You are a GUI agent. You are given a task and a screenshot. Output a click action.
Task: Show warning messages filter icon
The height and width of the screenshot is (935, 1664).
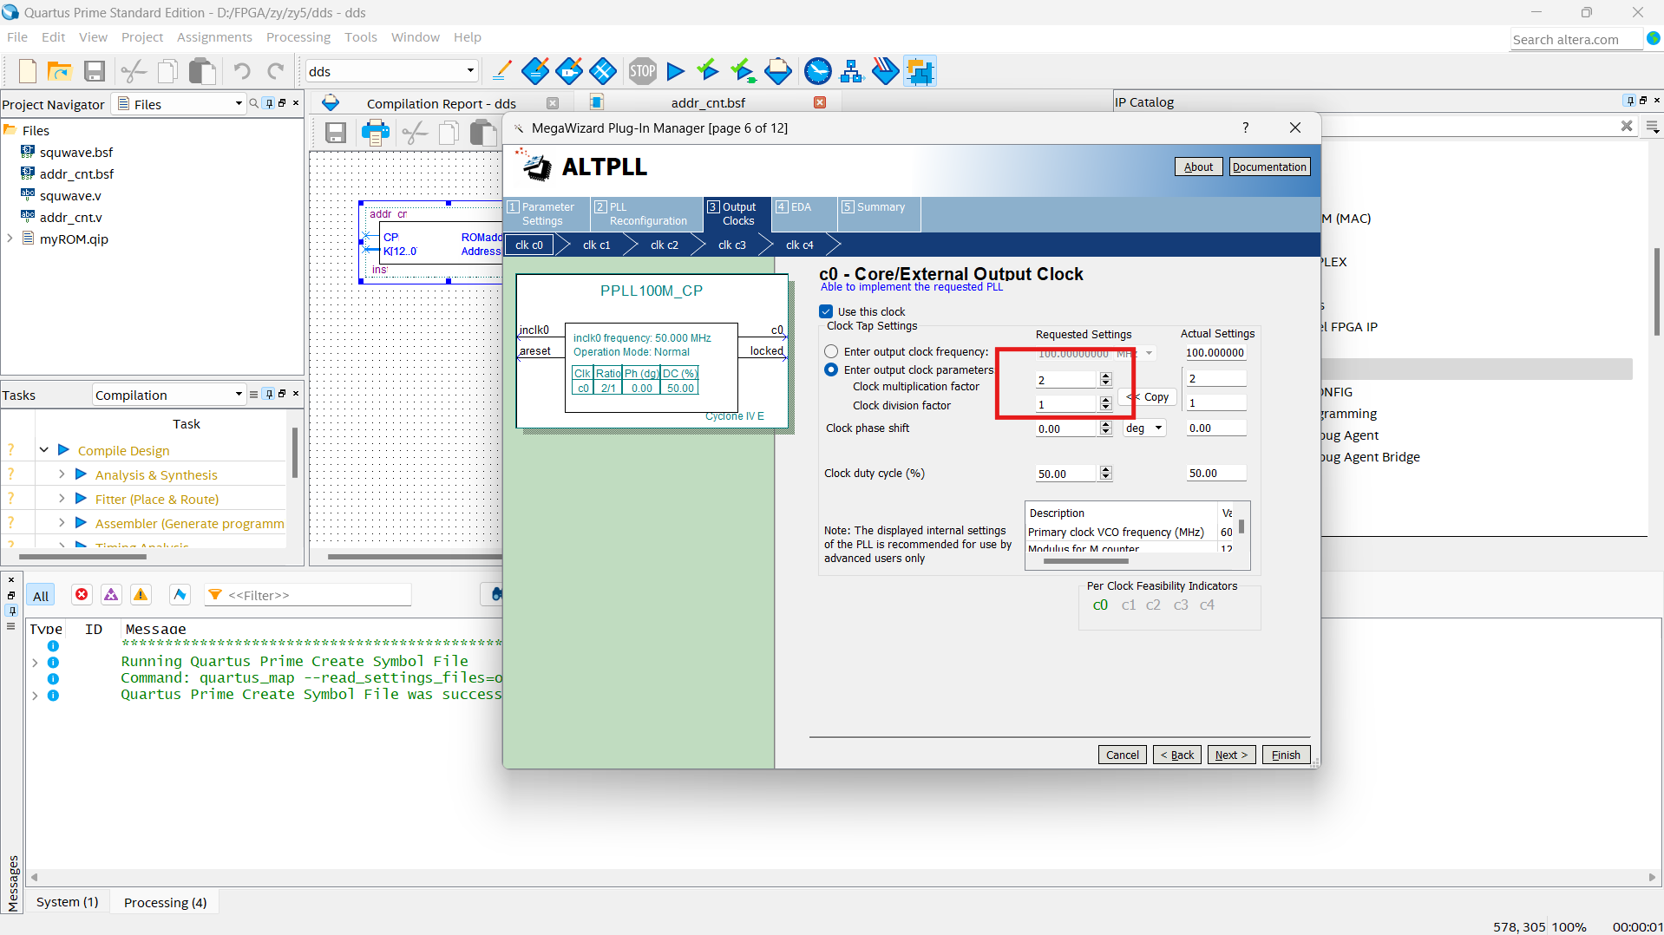[x=141, y=595]
